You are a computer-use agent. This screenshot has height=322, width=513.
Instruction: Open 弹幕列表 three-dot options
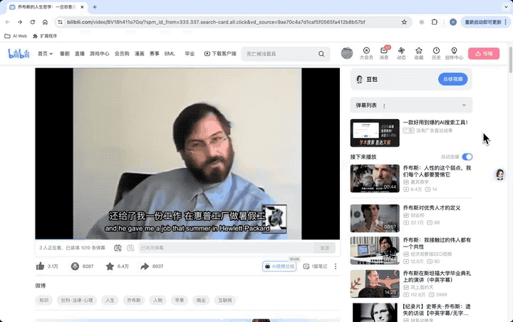click(x=384, y=105)
